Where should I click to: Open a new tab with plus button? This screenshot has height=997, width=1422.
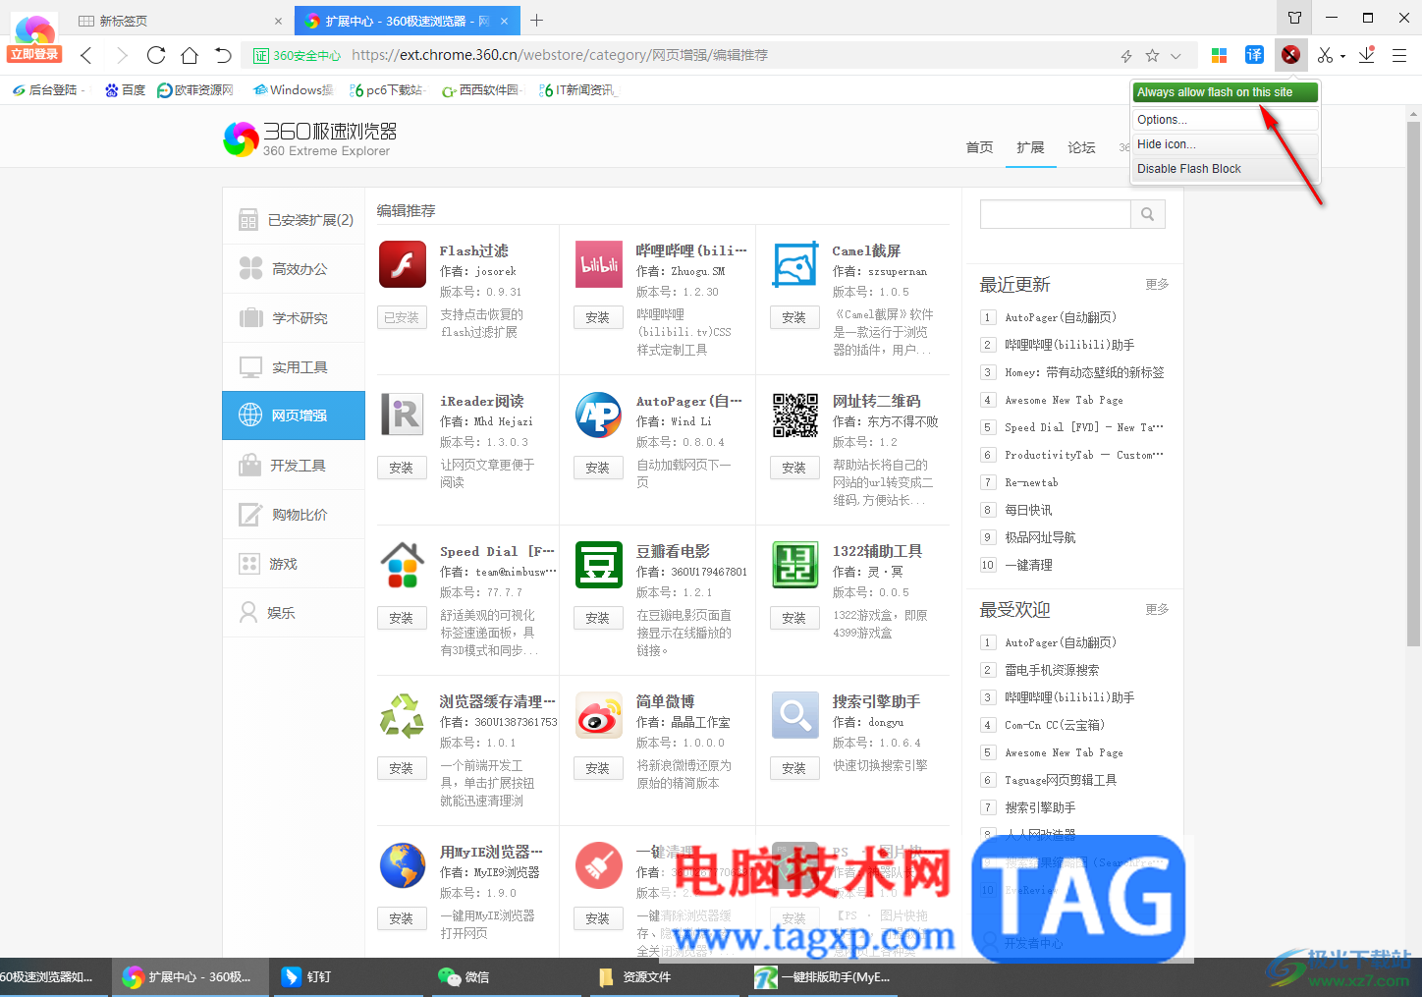(x=536, y=20)
